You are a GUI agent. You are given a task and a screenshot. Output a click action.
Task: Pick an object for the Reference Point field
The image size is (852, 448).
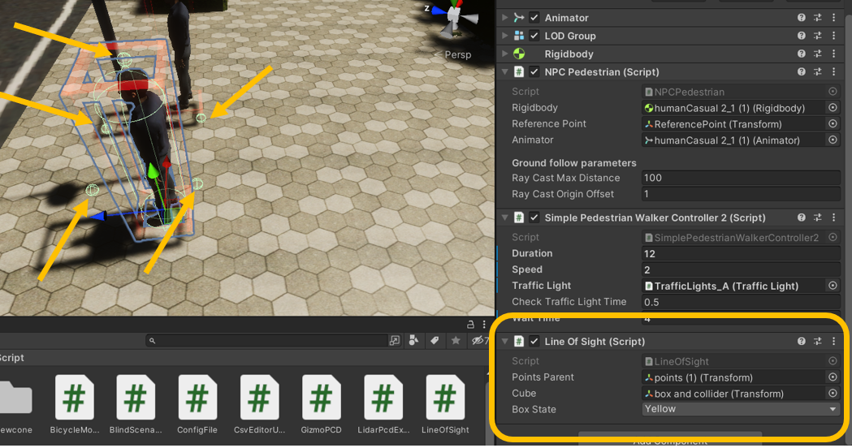(833, 124)
